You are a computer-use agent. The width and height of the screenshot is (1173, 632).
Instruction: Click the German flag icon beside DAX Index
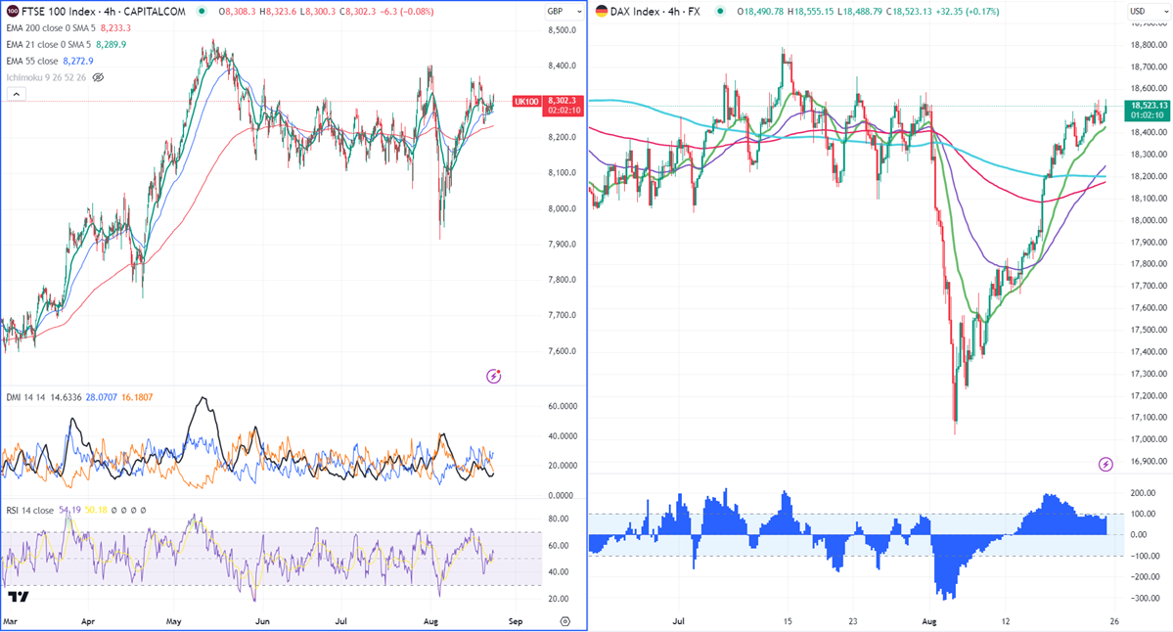coord(602,11)
